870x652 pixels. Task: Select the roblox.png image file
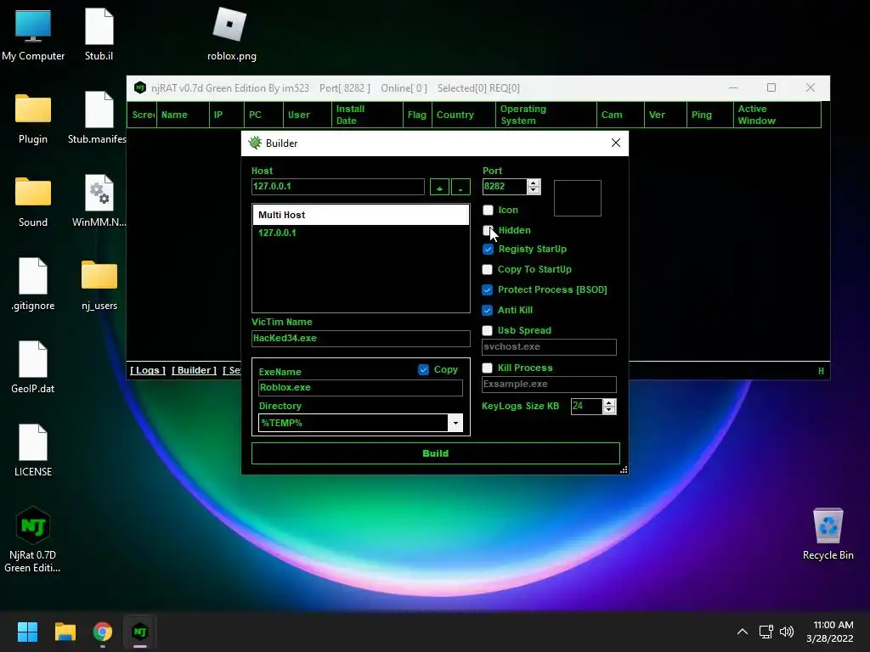(231, 34)
